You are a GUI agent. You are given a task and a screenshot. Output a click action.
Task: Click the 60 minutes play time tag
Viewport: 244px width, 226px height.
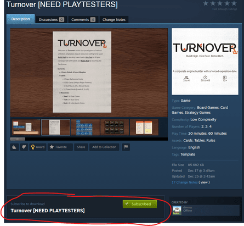(x=218, y=134)
